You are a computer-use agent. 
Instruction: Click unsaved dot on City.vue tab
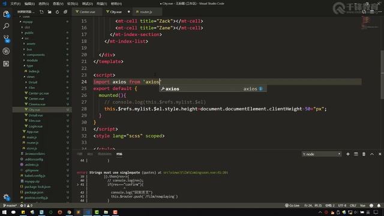click(128, 12)
